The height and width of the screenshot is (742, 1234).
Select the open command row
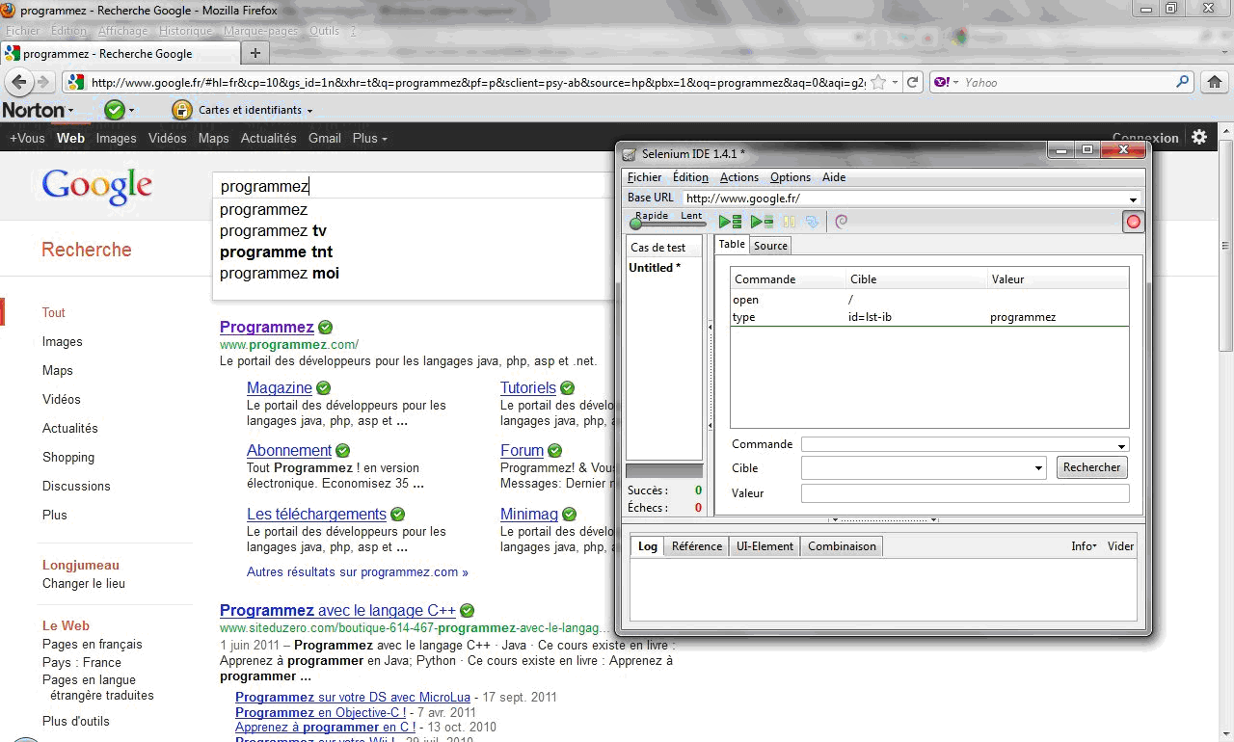[929, 300]
